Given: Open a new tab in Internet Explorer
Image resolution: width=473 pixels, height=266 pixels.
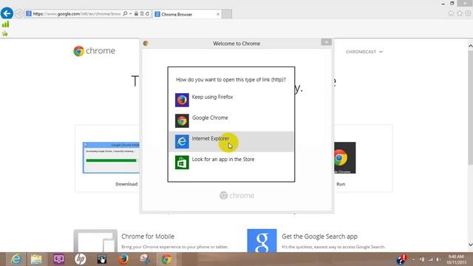Looking at the screenshot, I should point(227,14).
